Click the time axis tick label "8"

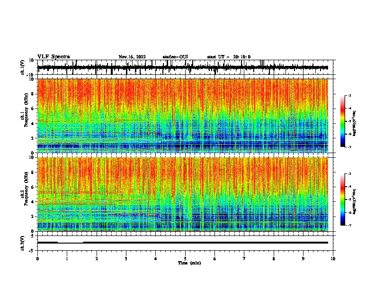click(274, 259)
